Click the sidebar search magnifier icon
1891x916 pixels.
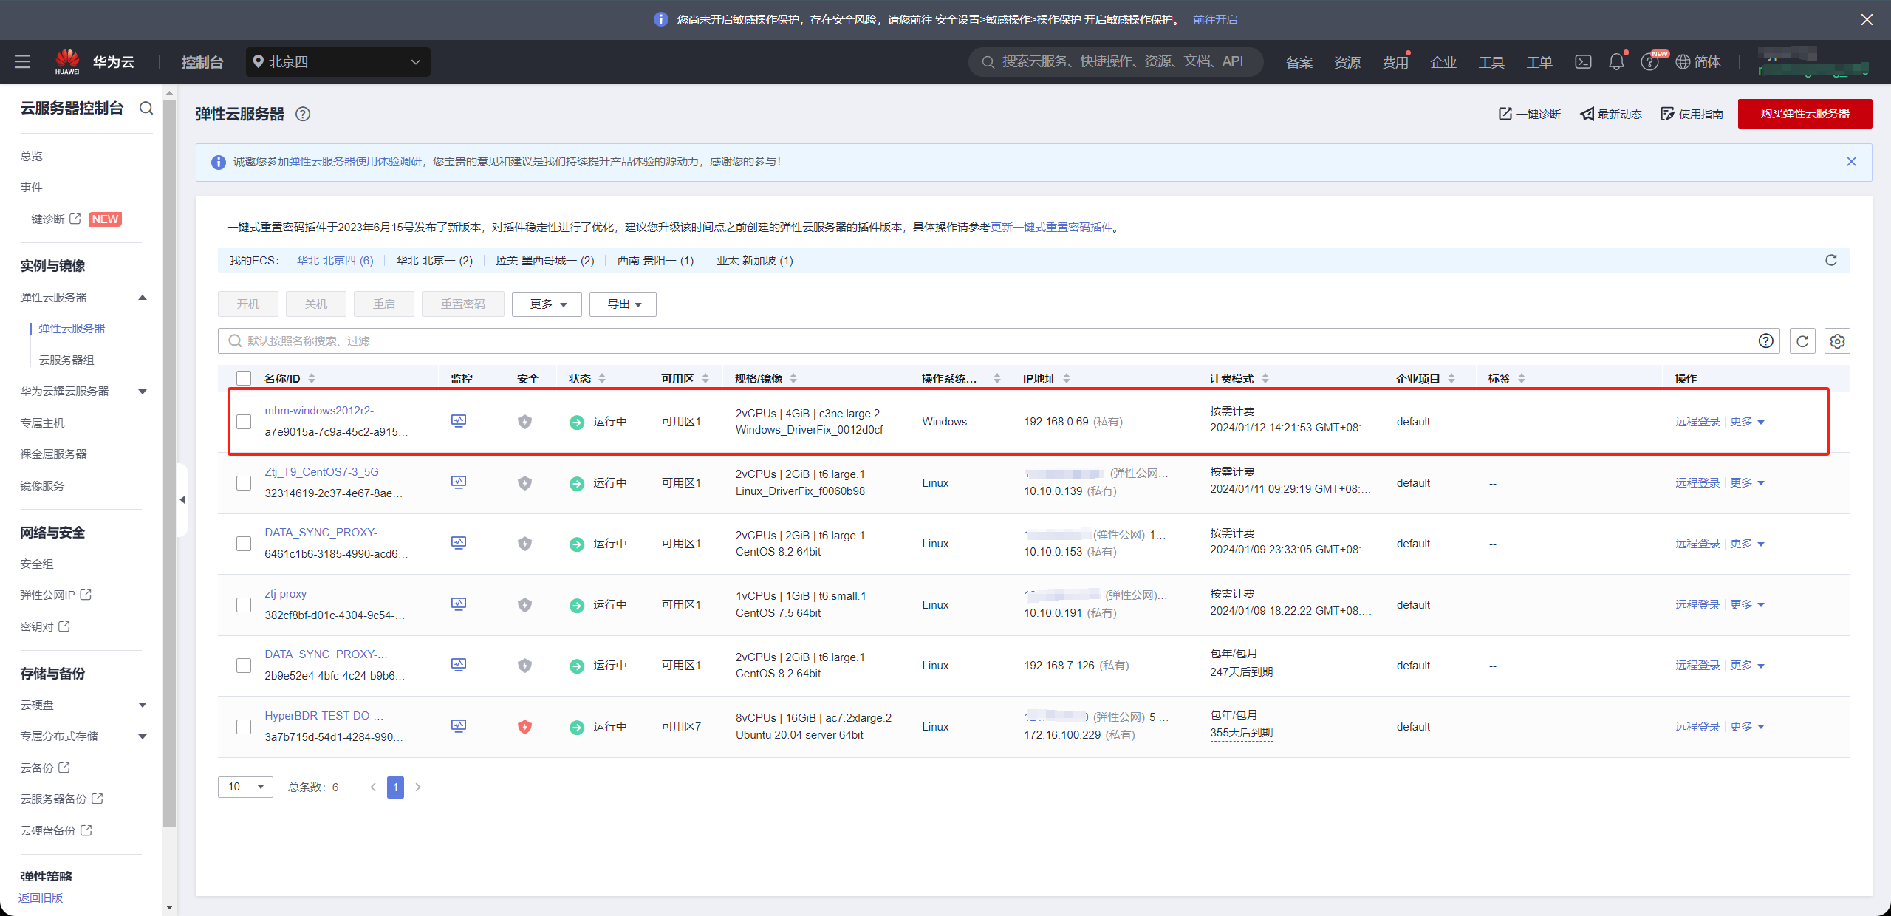(x=146, y=109)
